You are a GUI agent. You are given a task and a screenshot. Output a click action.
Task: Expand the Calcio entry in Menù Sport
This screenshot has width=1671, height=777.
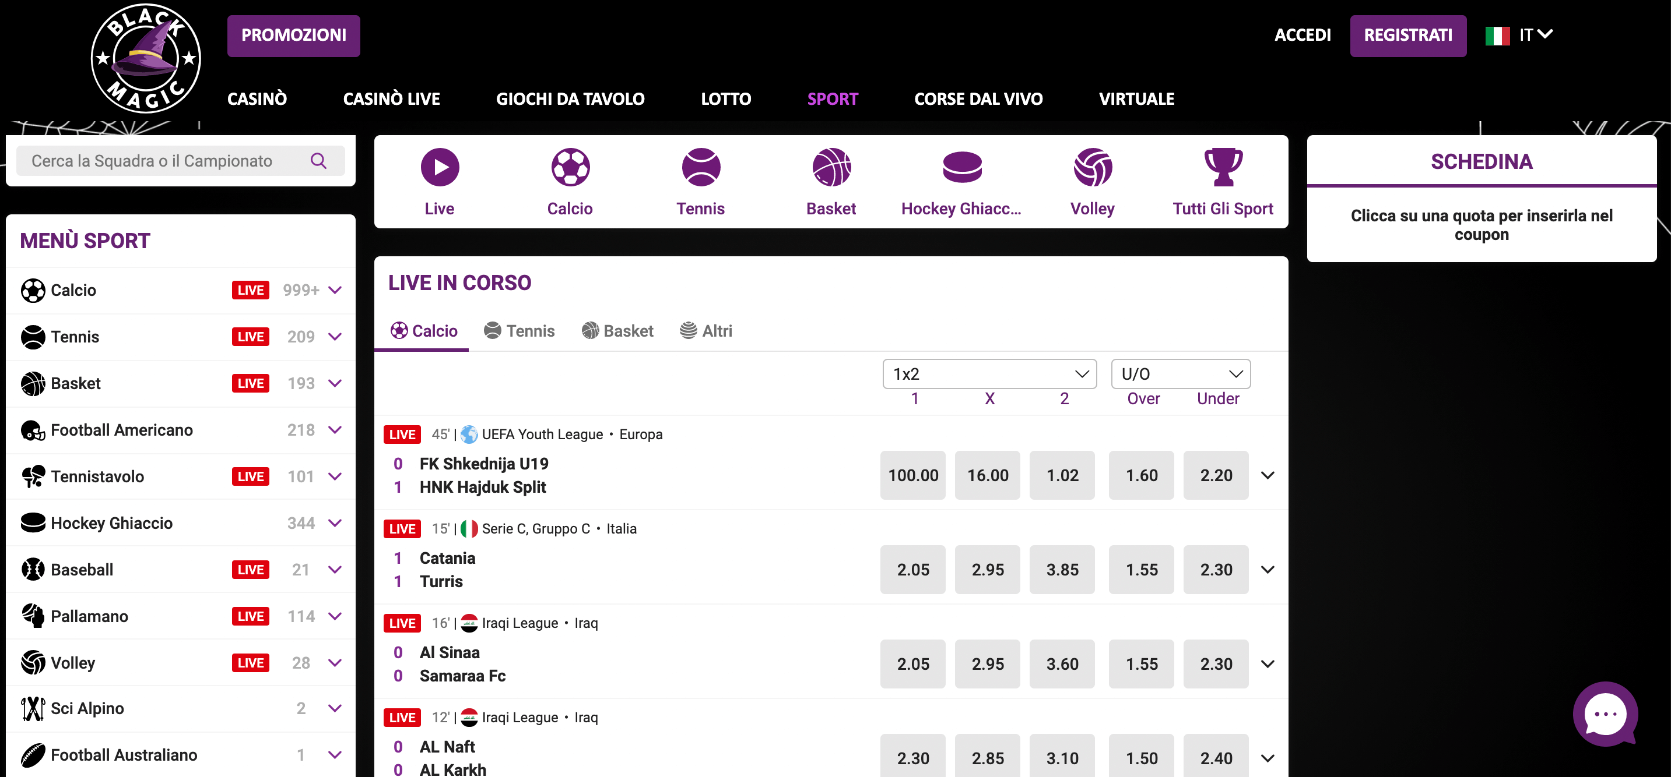(x=335, y=290)
